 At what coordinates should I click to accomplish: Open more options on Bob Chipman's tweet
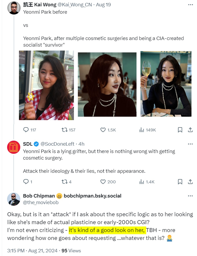190,196
